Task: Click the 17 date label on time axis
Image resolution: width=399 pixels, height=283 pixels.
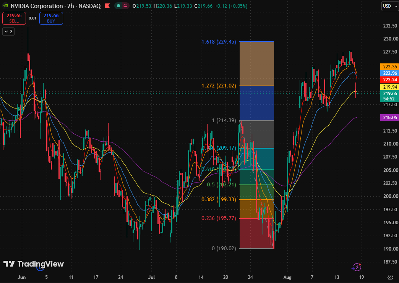Action: point(96,277)
